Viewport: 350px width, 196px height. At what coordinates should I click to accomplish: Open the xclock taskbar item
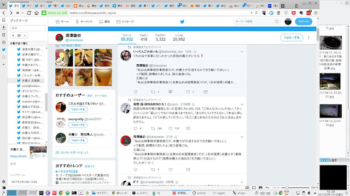pyautogui.click(x=199, y=193)
